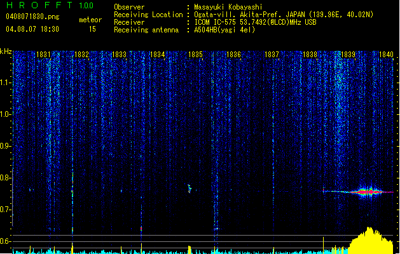
Task: Click the Receiving Location label
Action: tap(148, 15)
